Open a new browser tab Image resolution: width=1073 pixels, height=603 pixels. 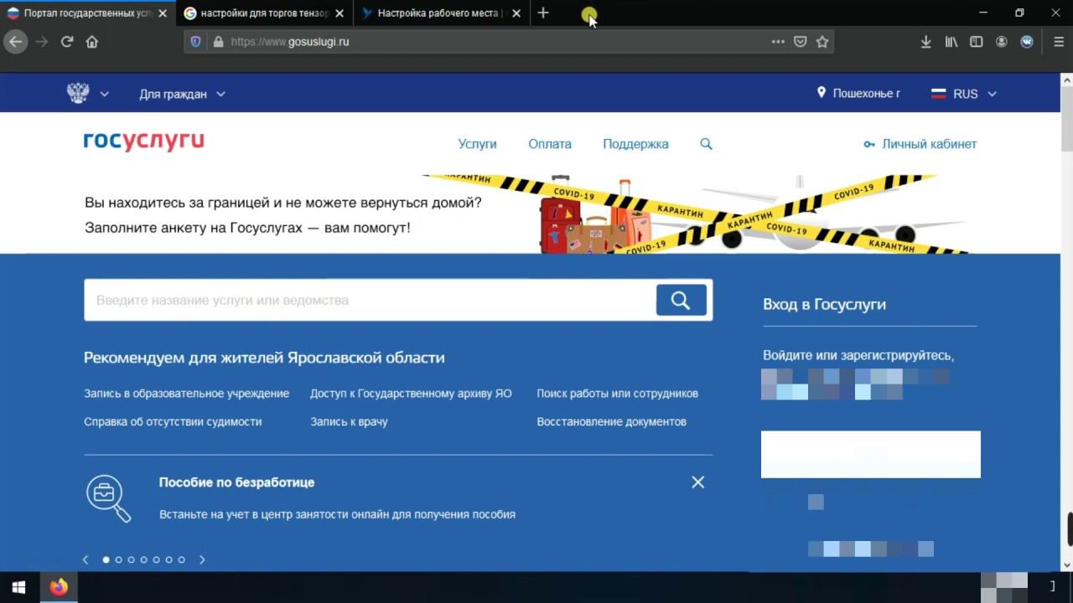pos(543,13)
